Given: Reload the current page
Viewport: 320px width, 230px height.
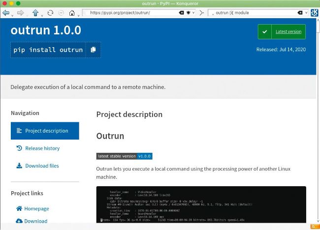Looking at the screenshot, I should coord(50,13).
